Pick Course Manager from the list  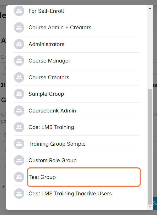coord(49,61)
